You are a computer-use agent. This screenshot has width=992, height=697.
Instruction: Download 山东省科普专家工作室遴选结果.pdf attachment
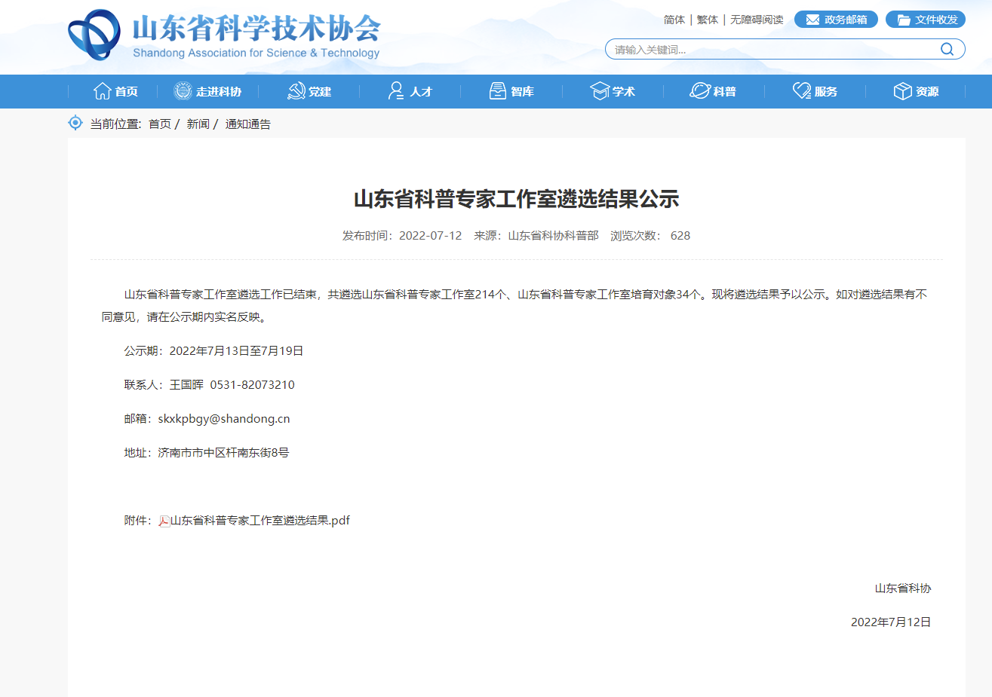pyautogui.click(x=260, y=521)
